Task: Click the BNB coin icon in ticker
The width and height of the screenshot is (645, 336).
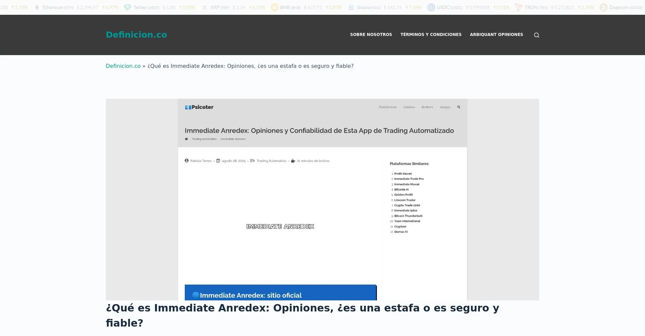Action: point(274,7)
